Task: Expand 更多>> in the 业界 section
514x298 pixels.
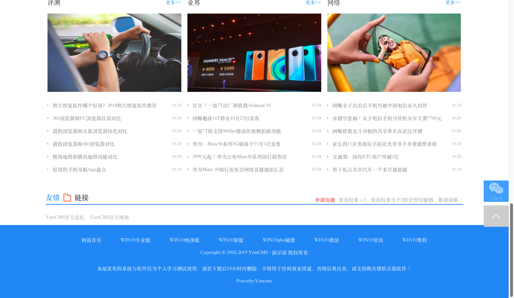Action: pos(313,2)
